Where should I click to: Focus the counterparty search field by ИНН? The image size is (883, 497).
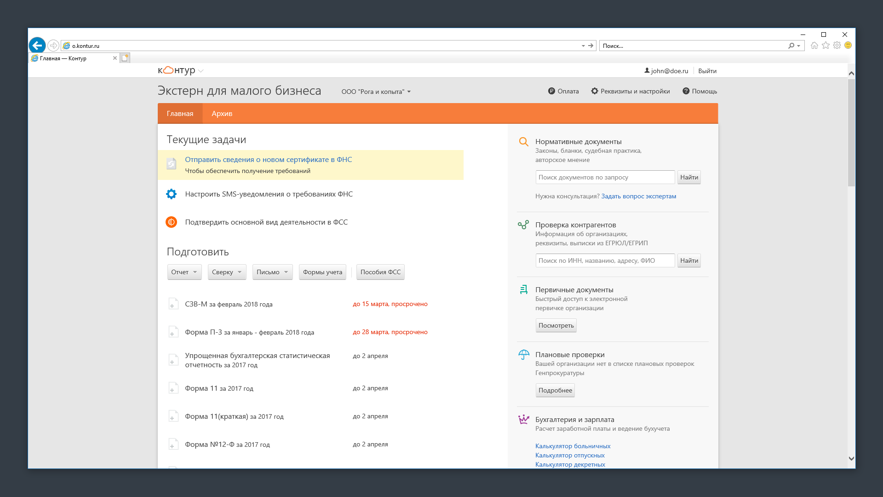[604, 260]
